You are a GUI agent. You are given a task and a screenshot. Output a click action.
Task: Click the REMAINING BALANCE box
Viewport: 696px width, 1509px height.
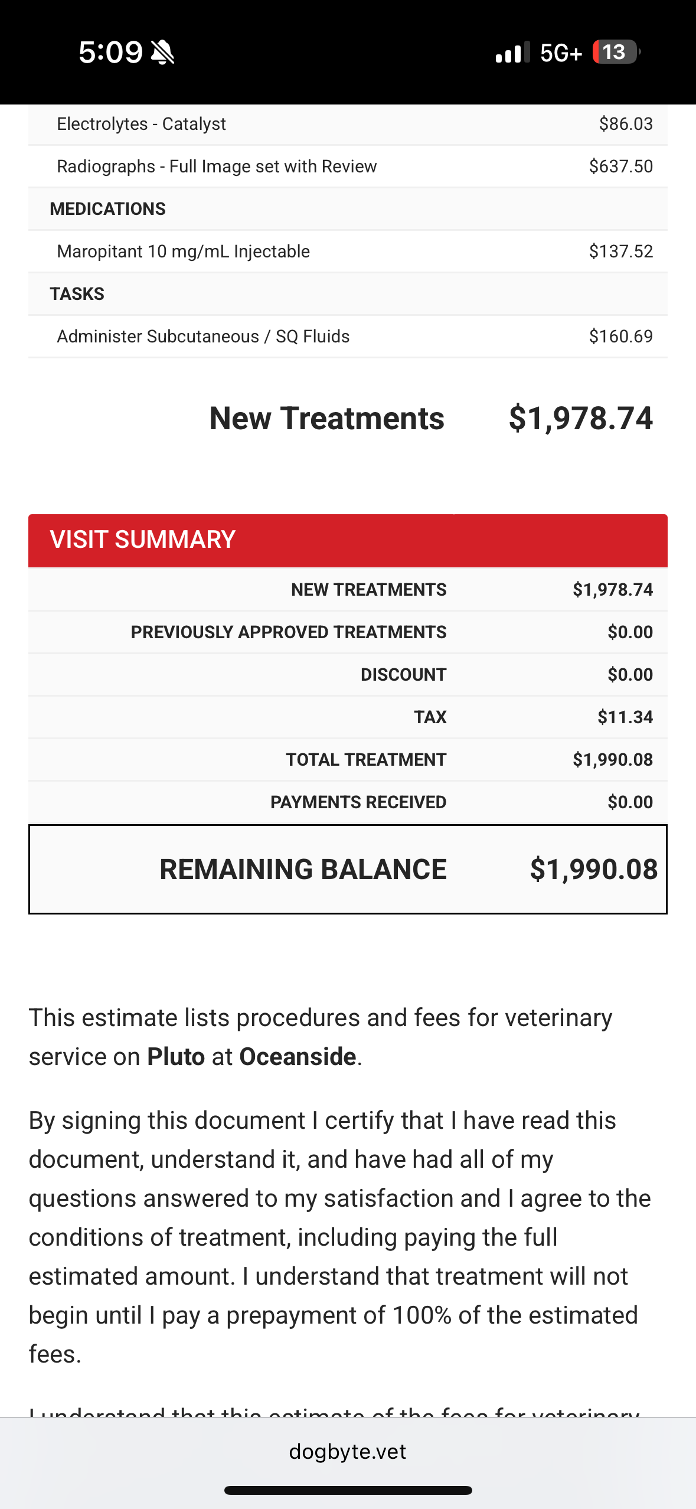(x=348, y=869)
